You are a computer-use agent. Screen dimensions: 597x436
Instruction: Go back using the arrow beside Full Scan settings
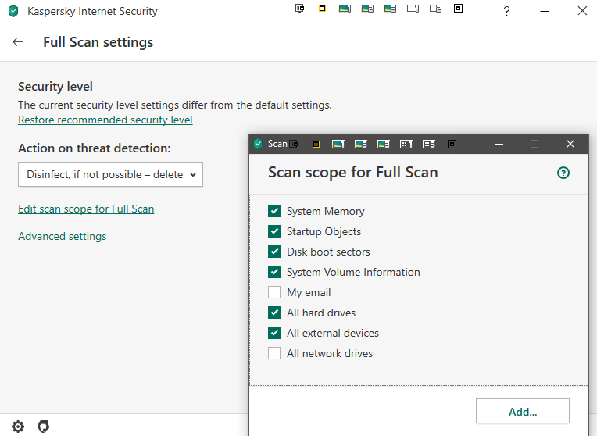tap(18, 42)
